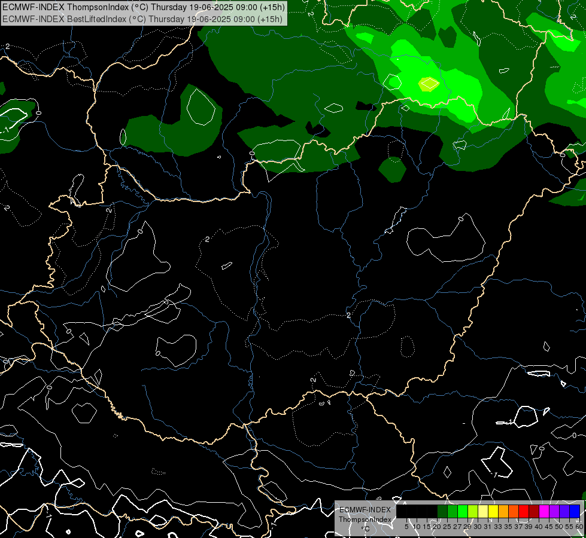The width and height of the screenshot is (586, 538).
Task: Point at the legend scale value '31'
Action: pyautogui.click(x=488, y=527)
